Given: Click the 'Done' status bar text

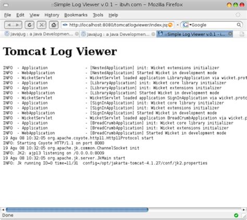Looking at the screenshot, I should pyautogui.click(x=8, y=215).
